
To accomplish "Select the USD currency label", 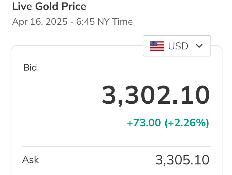I will tap(178, 46).
